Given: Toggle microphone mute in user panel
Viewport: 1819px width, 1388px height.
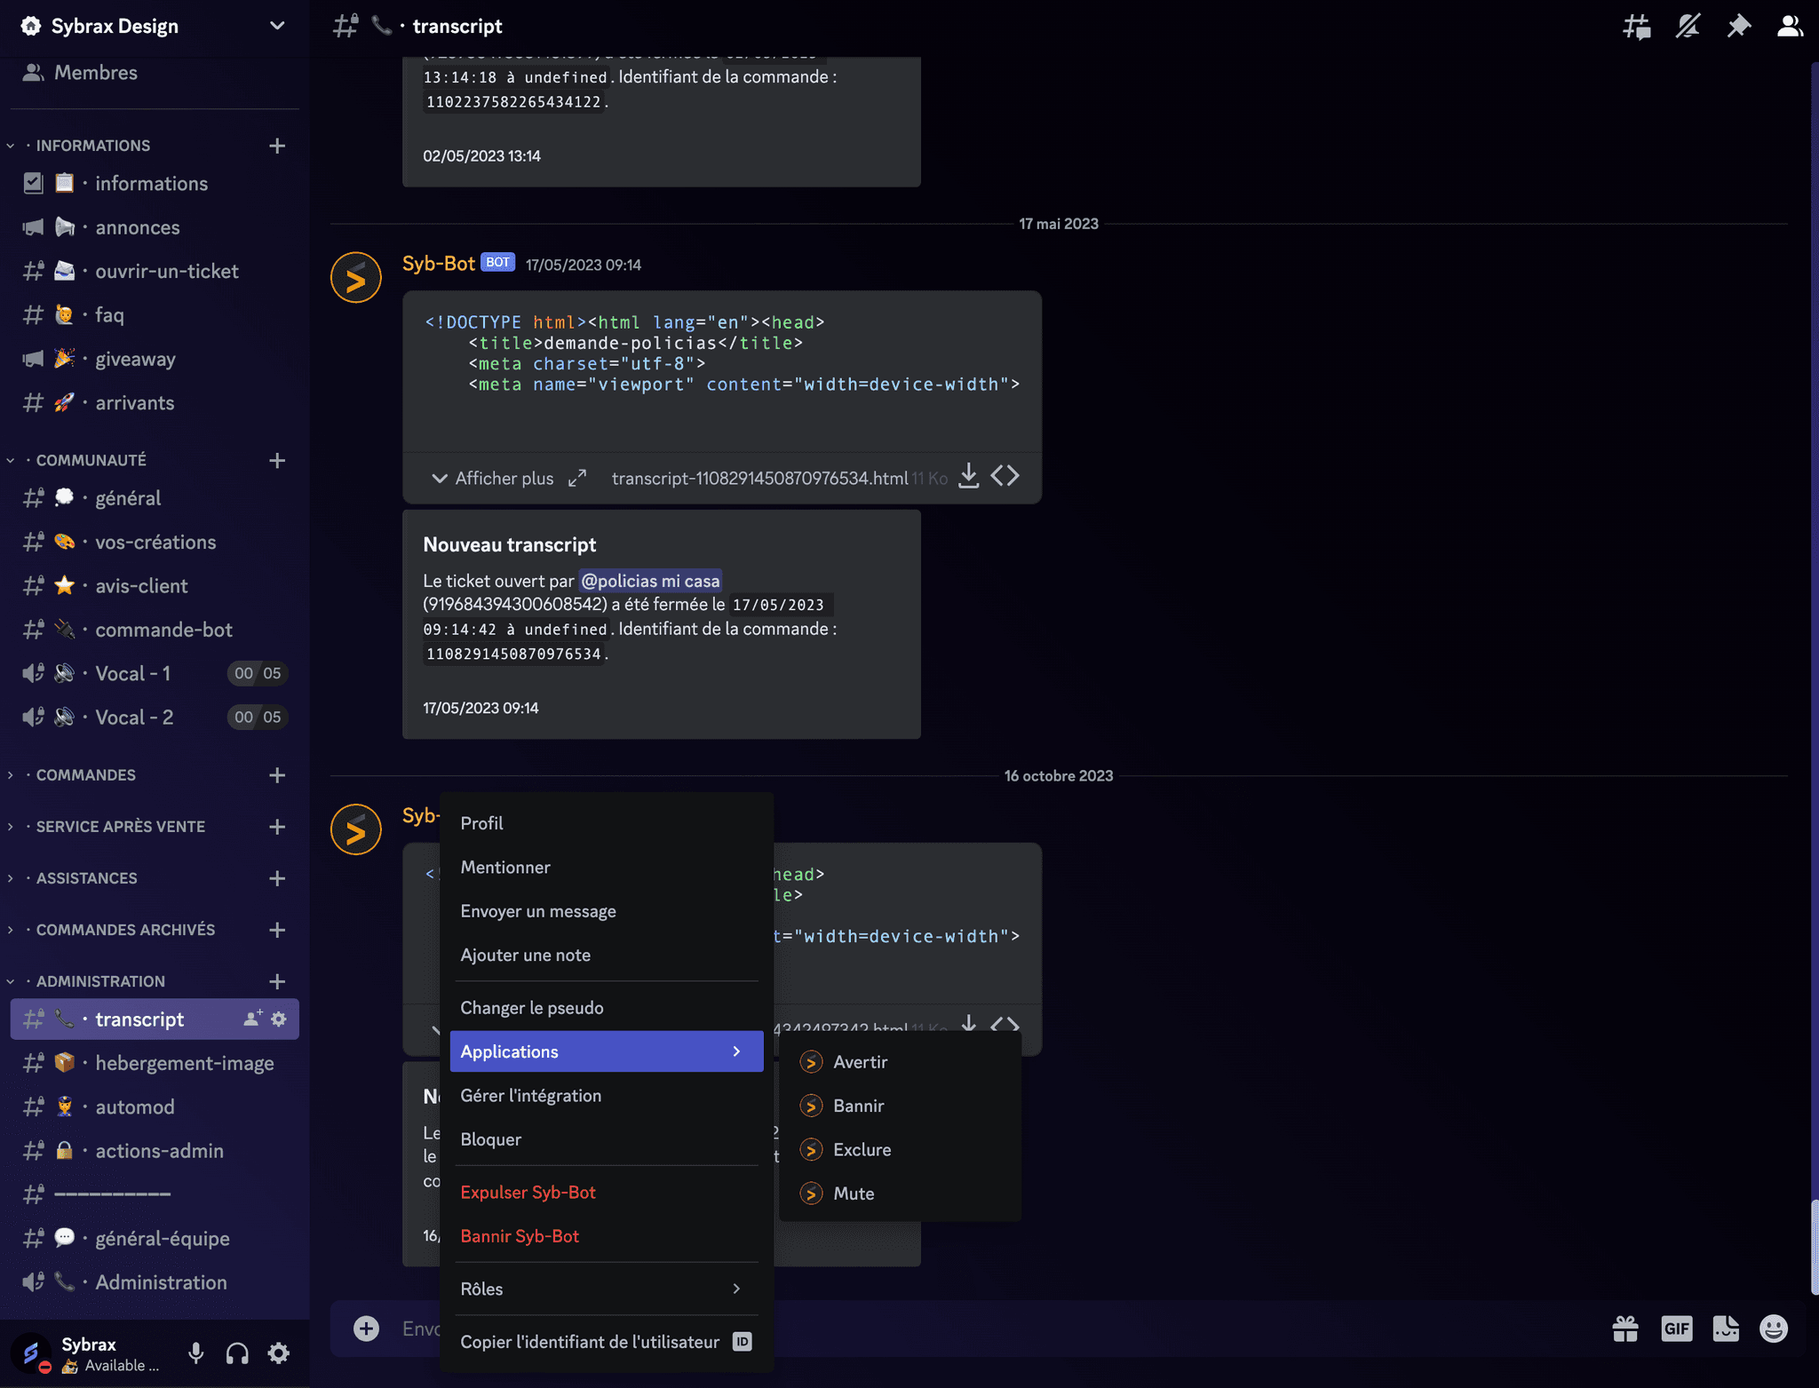Looking at the screenshot, I should pos(196,1352).
